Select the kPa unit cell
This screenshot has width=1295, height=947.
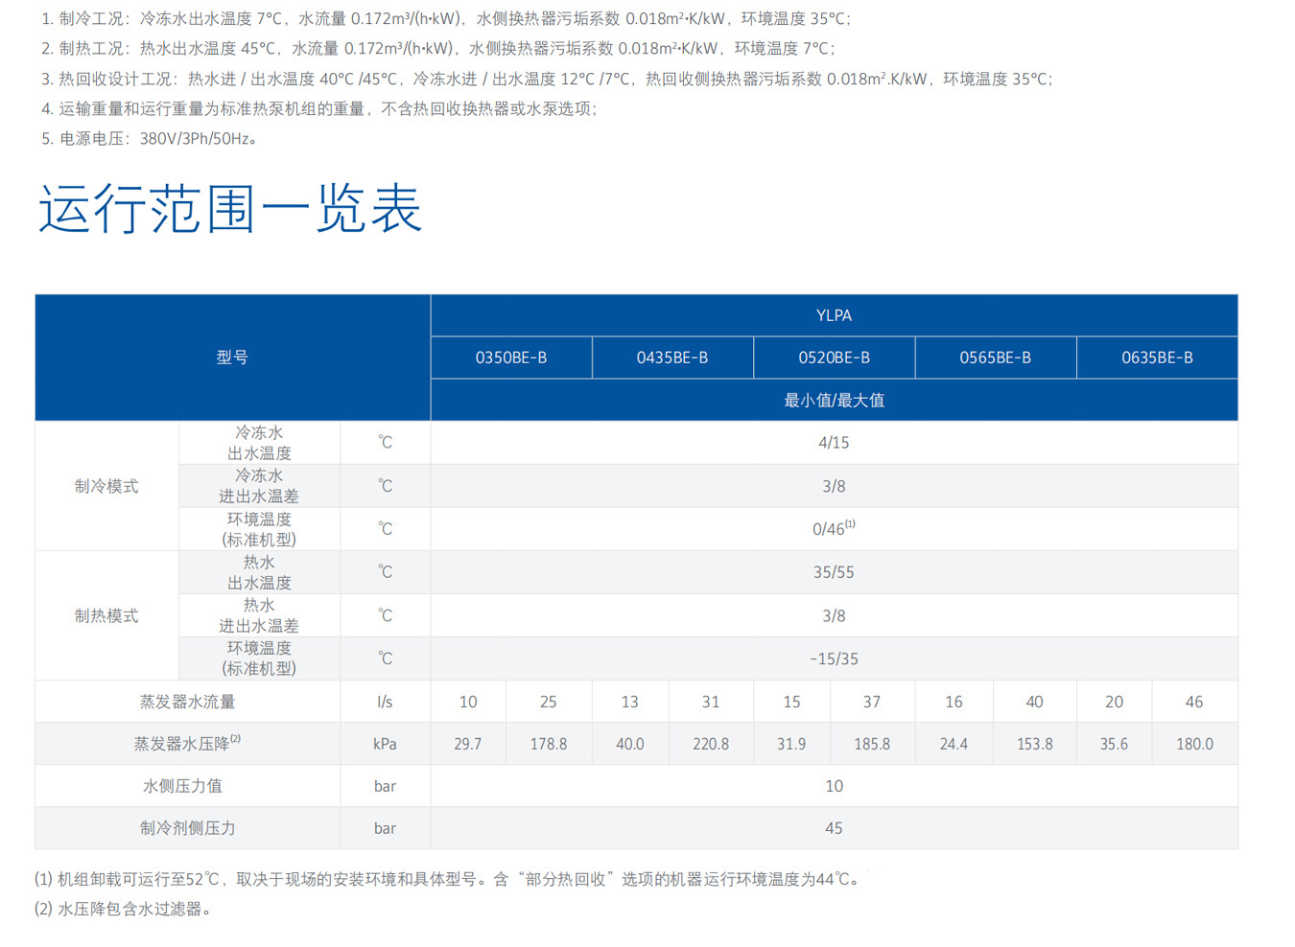click(385, 744)
